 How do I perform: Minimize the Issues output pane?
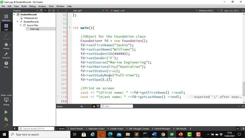[x=239, y=106]
